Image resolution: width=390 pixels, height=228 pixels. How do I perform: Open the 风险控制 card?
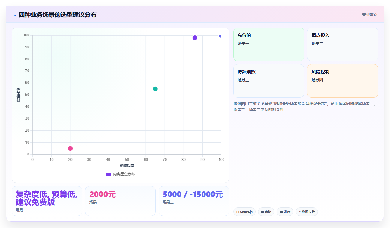[343, 81]
